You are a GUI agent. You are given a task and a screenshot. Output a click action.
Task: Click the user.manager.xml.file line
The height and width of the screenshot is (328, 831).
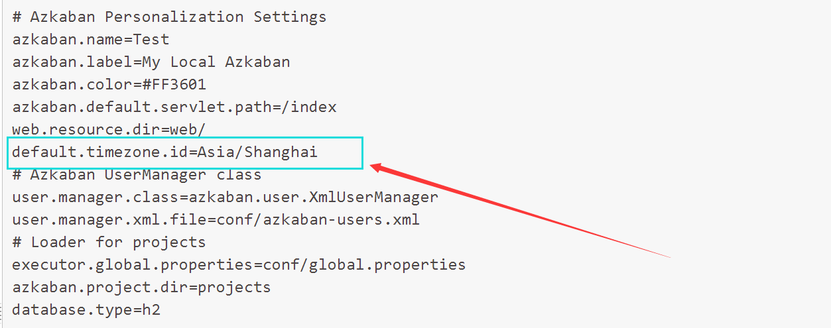pos(216,219)
